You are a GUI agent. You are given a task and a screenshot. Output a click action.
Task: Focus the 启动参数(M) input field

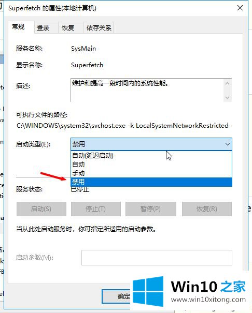pyautogui.click(x=157, y=258)
